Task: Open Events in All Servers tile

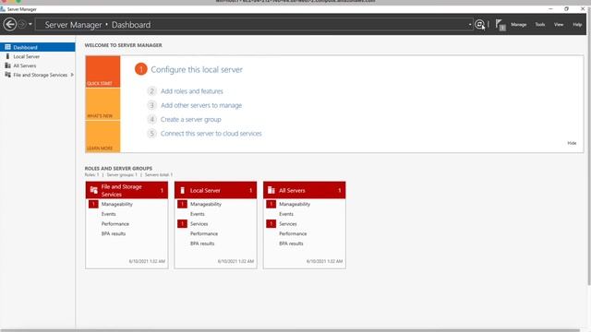Action: coord(286,214)
